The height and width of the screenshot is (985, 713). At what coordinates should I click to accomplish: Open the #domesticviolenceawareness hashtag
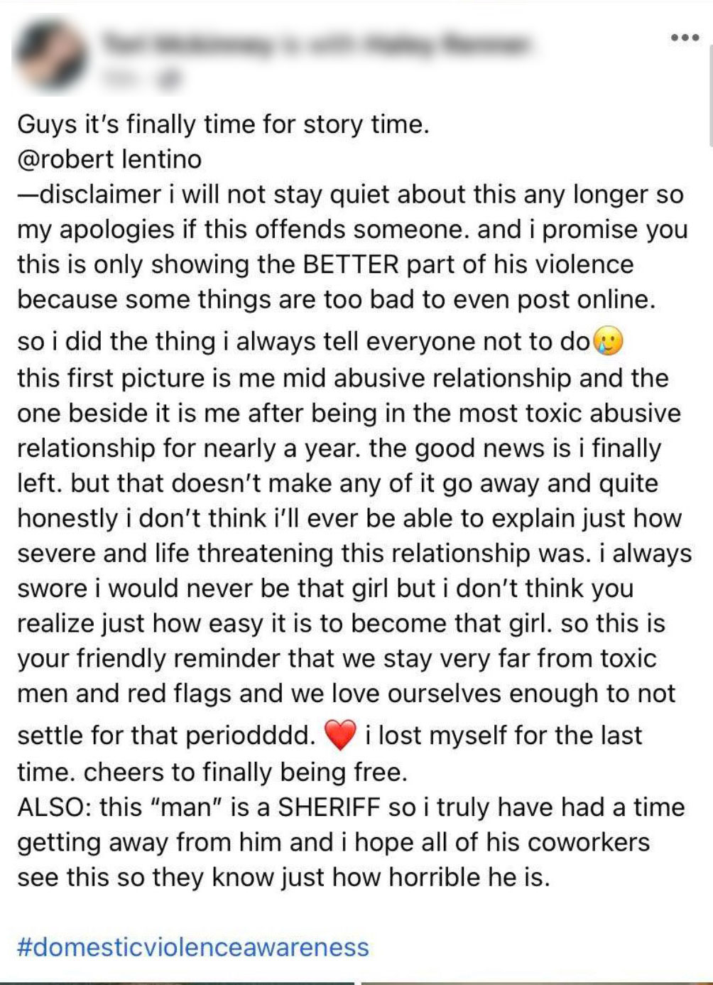tap(193, 947)
